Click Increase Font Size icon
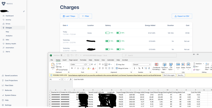Screen dimensions: 212x108 click(x=92, y=65)
